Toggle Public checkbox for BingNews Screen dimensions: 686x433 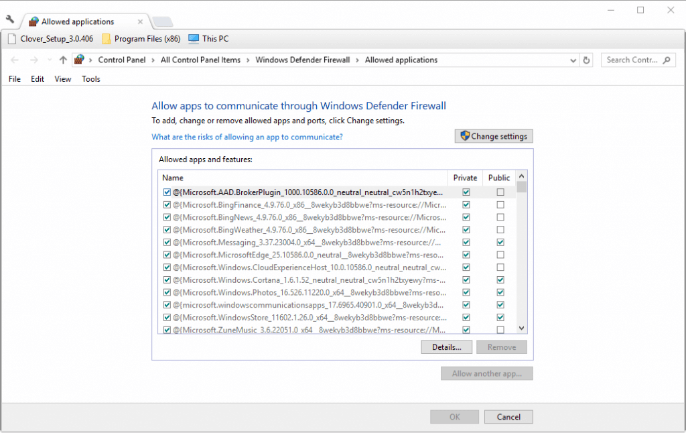pos(500,217)
